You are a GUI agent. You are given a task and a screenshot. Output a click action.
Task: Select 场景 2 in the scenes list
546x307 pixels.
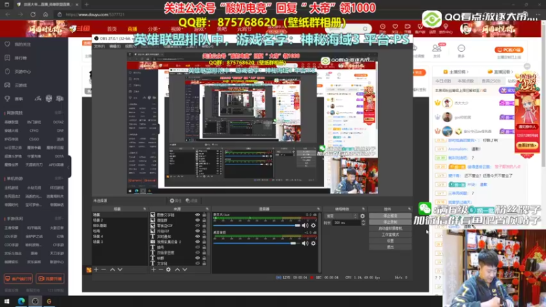(98, 220)
